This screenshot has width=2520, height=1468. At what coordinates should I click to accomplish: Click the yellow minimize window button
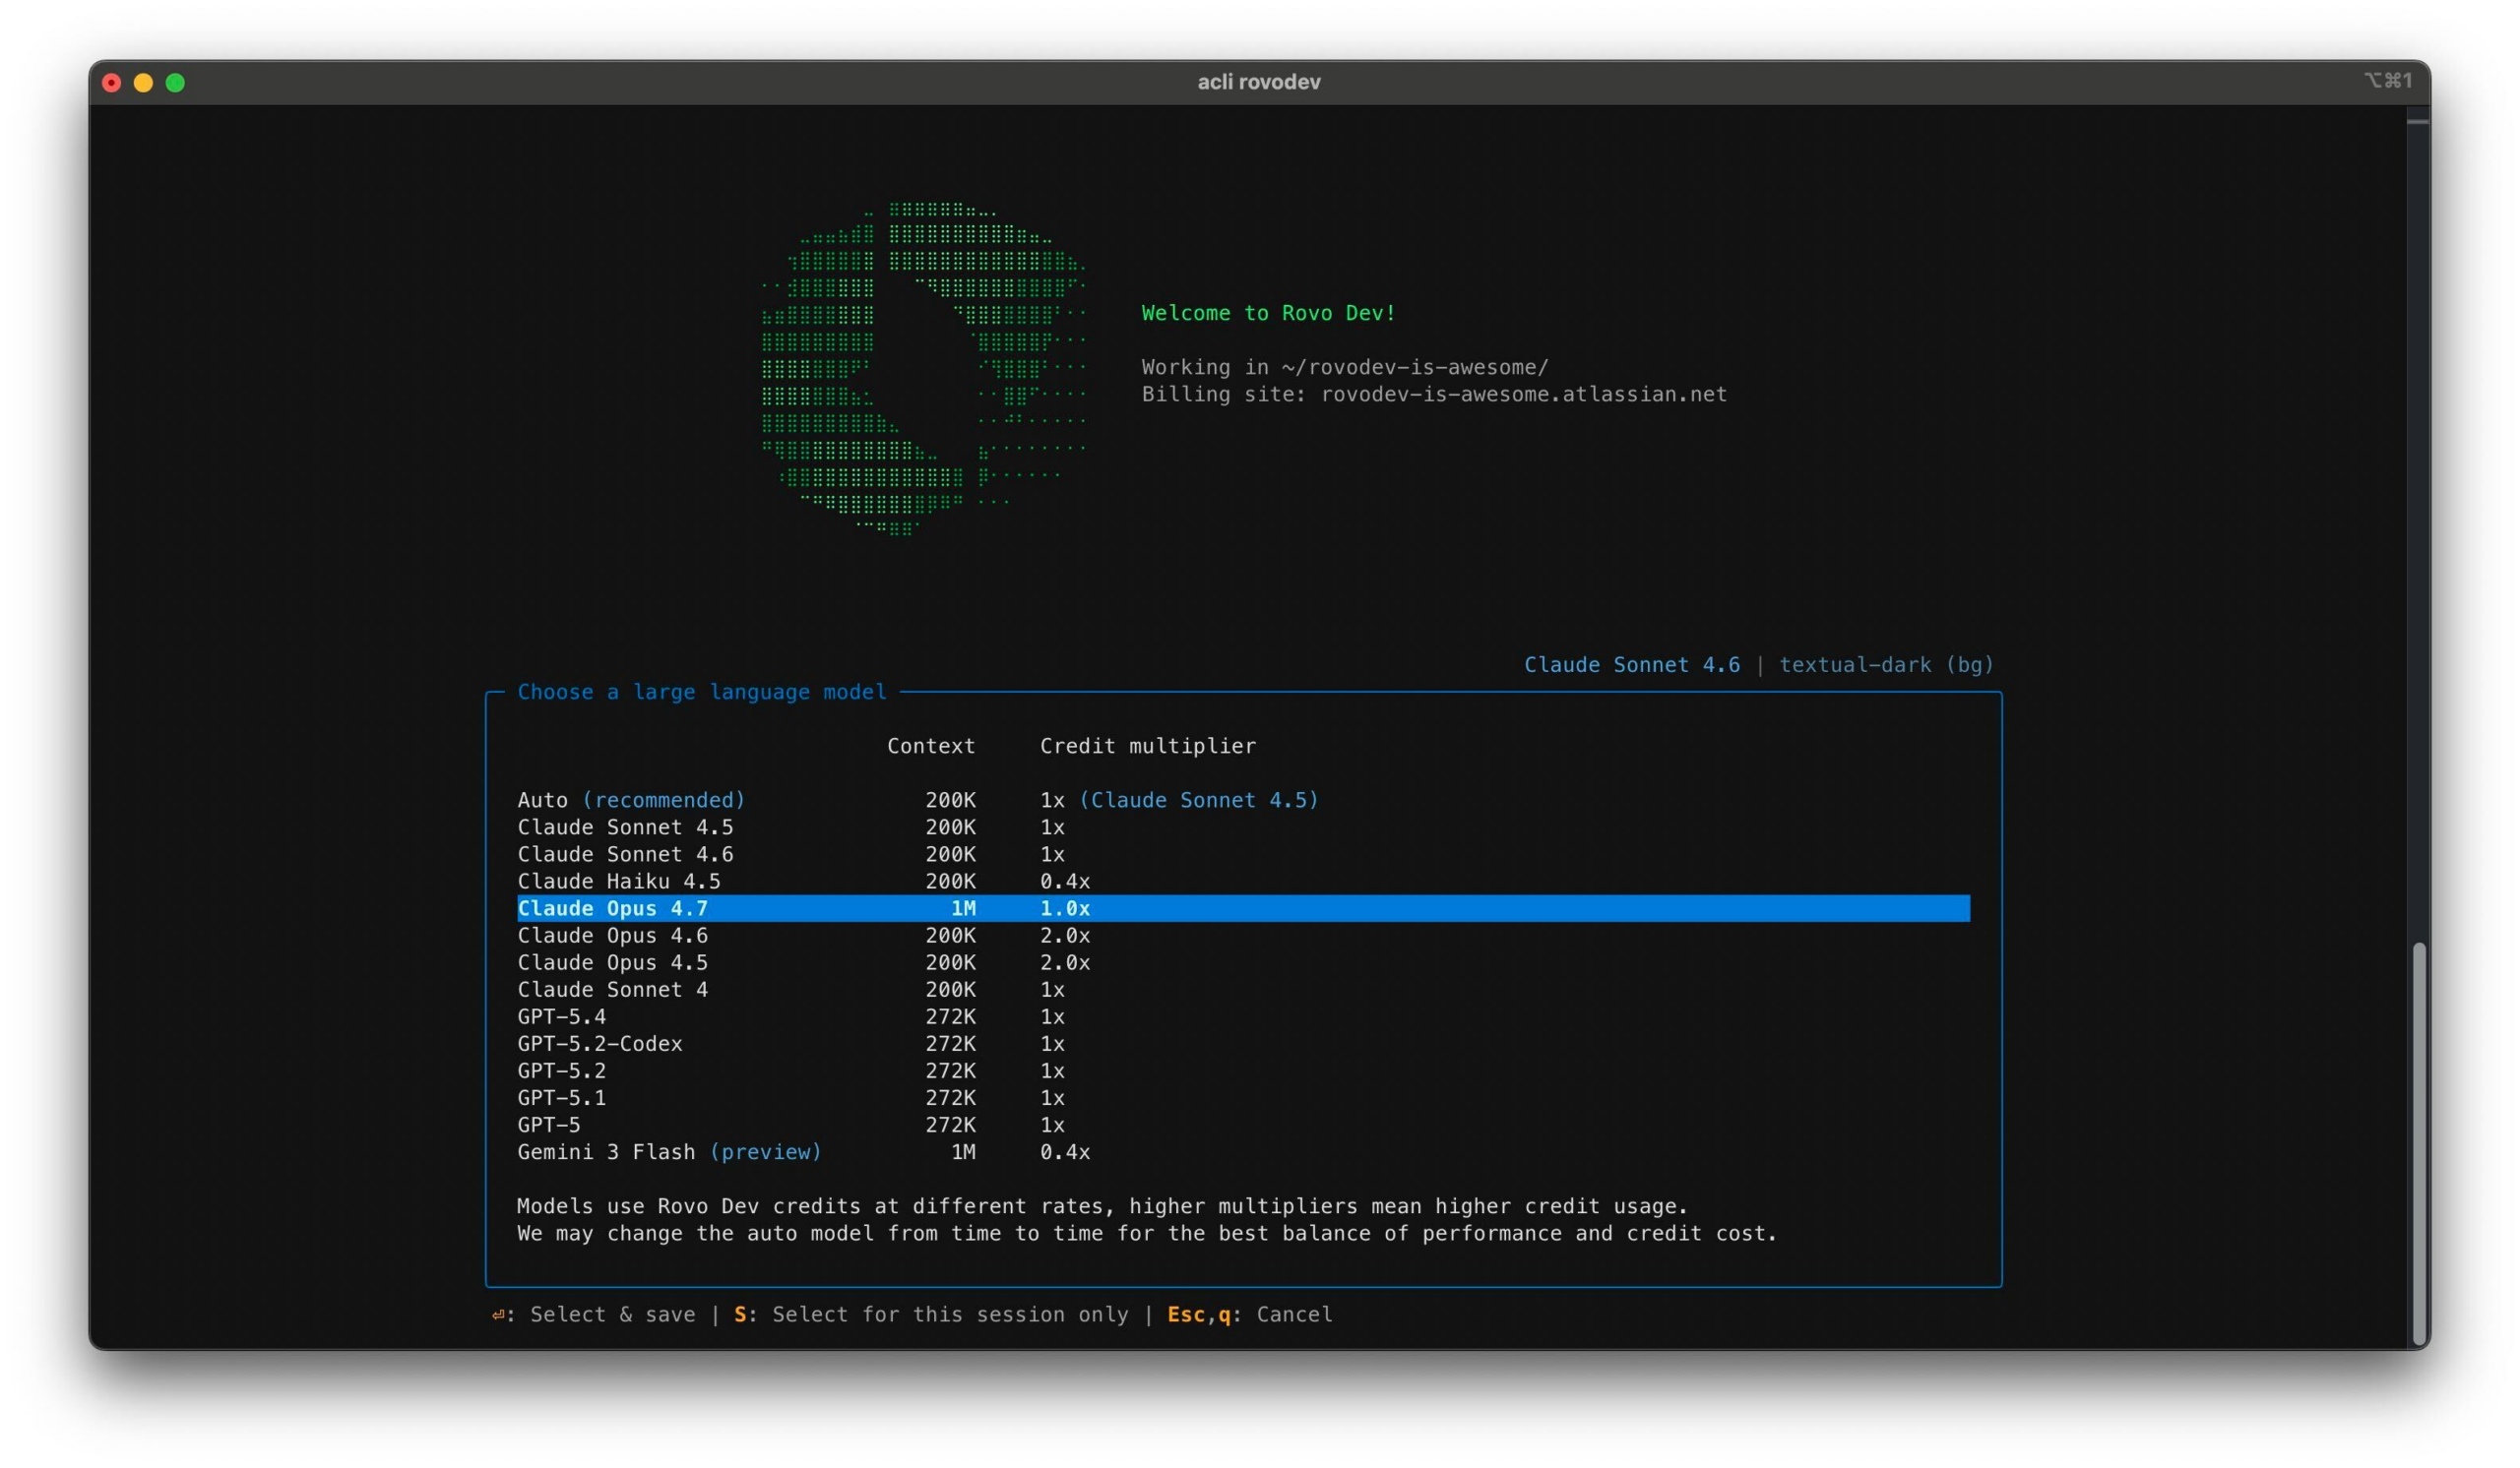(143, 83)
